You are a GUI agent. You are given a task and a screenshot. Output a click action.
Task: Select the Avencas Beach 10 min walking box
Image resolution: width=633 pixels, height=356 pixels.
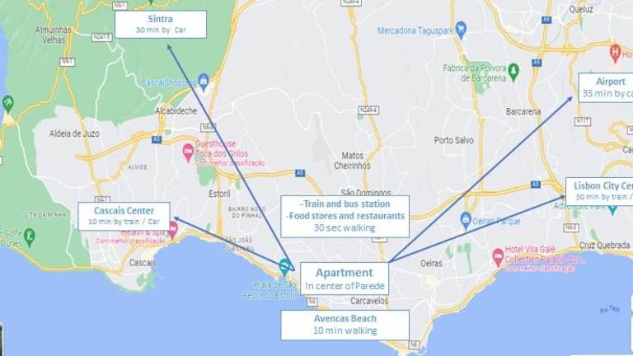coord(345,325)
